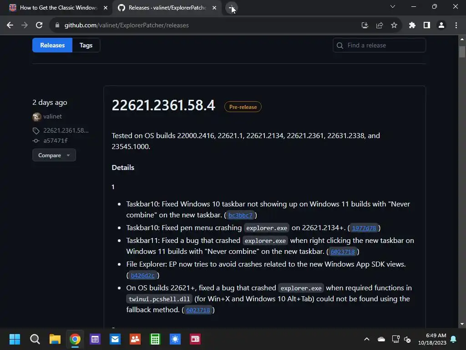The image size is (466, 350).
Task: Open commit link bc3bbc7
Action: [240, 215]
